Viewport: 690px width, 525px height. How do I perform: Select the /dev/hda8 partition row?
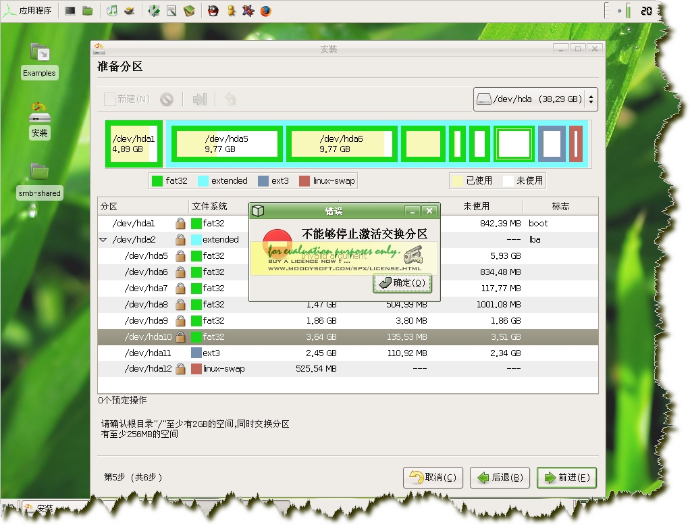(x=348, y=304)
